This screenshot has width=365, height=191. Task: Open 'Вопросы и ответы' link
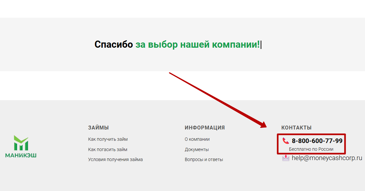204,159
